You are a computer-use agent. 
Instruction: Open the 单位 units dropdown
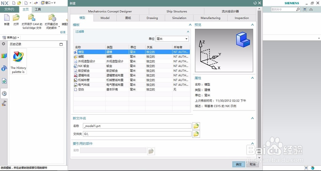(172, 39)
